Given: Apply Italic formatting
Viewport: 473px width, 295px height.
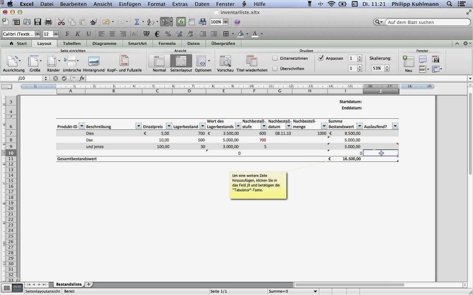Looking at the screenshot, I should 78,34.
